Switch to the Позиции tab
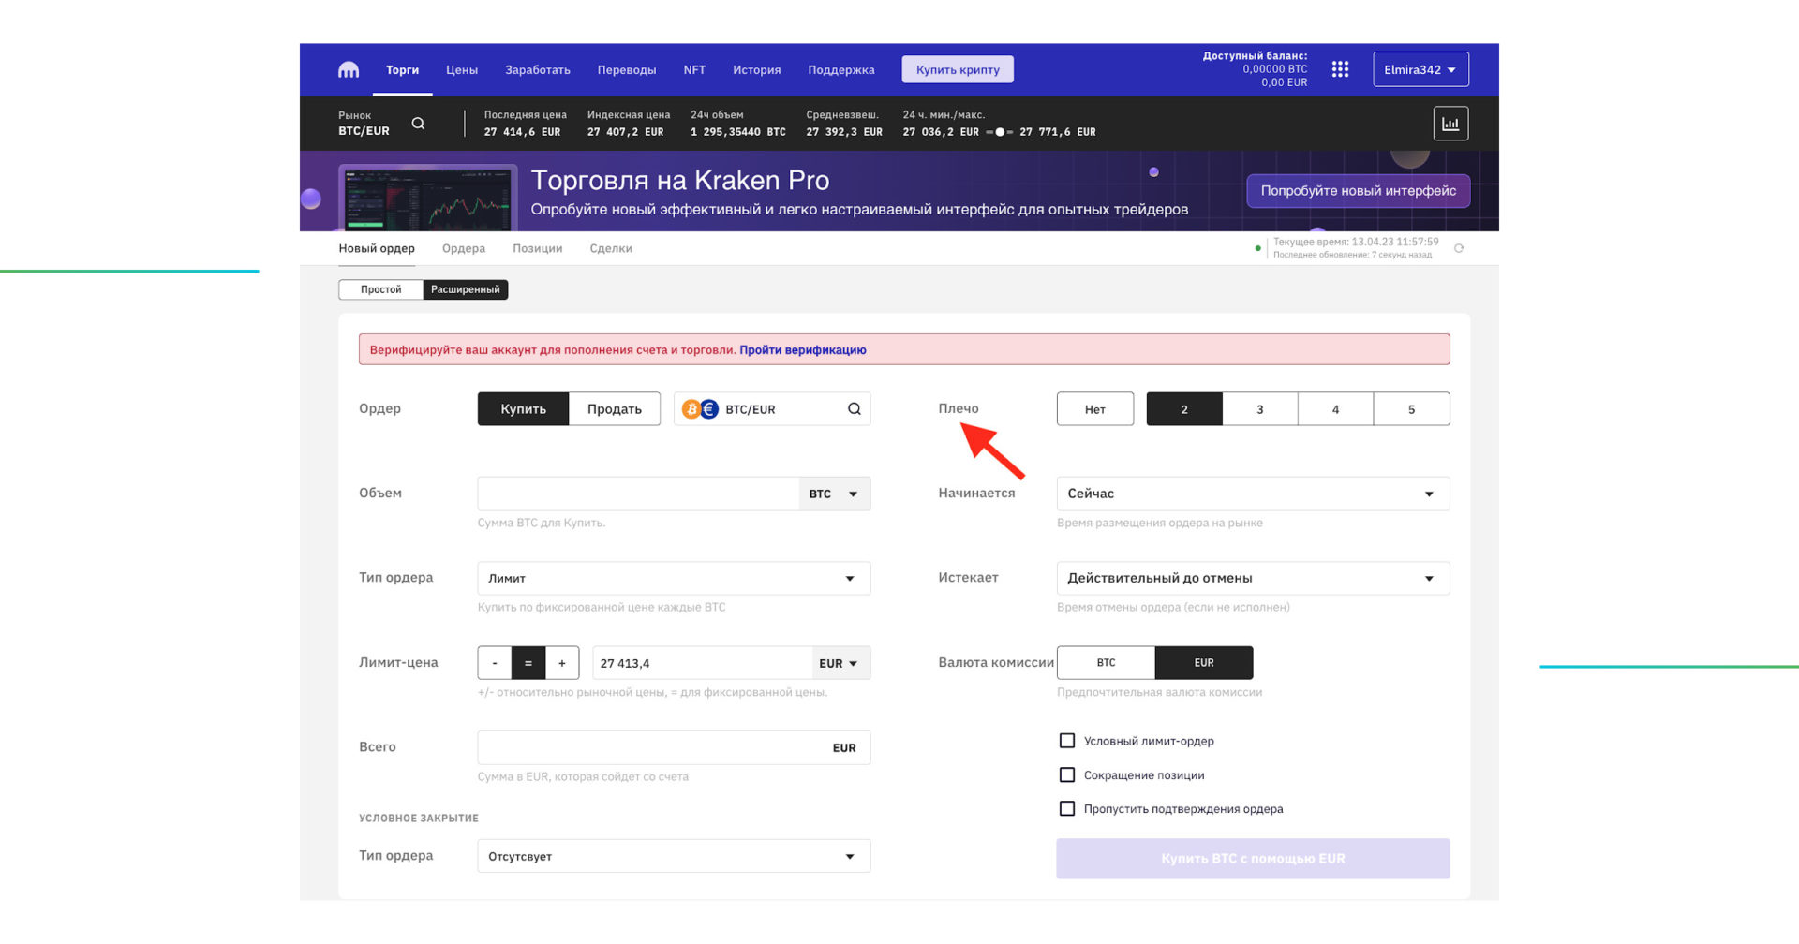 [x=537, y=248]
